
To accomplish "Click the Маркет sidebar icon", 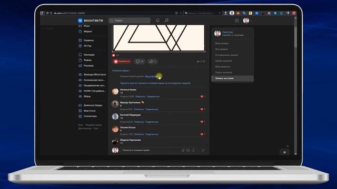I will click(80, 31).
